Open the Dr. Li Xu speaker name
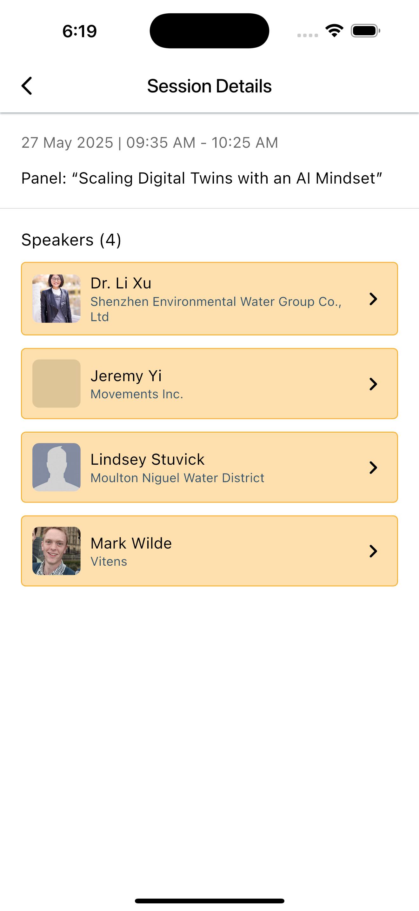 121,283
